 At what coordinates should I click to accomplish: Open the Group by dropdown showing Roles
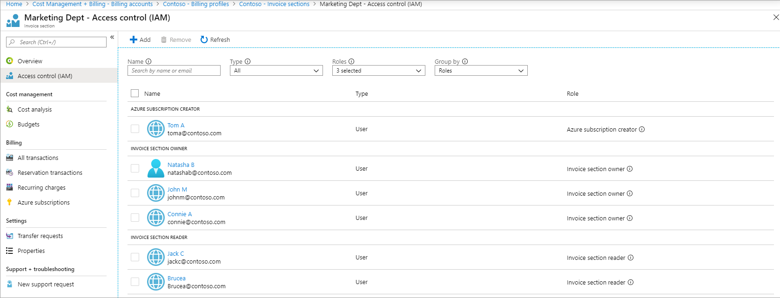[481, 71]
